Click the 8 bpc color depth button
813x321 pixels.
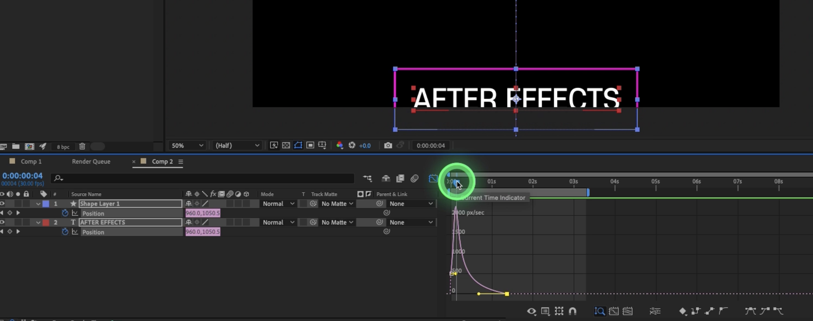tap(63, 147)
